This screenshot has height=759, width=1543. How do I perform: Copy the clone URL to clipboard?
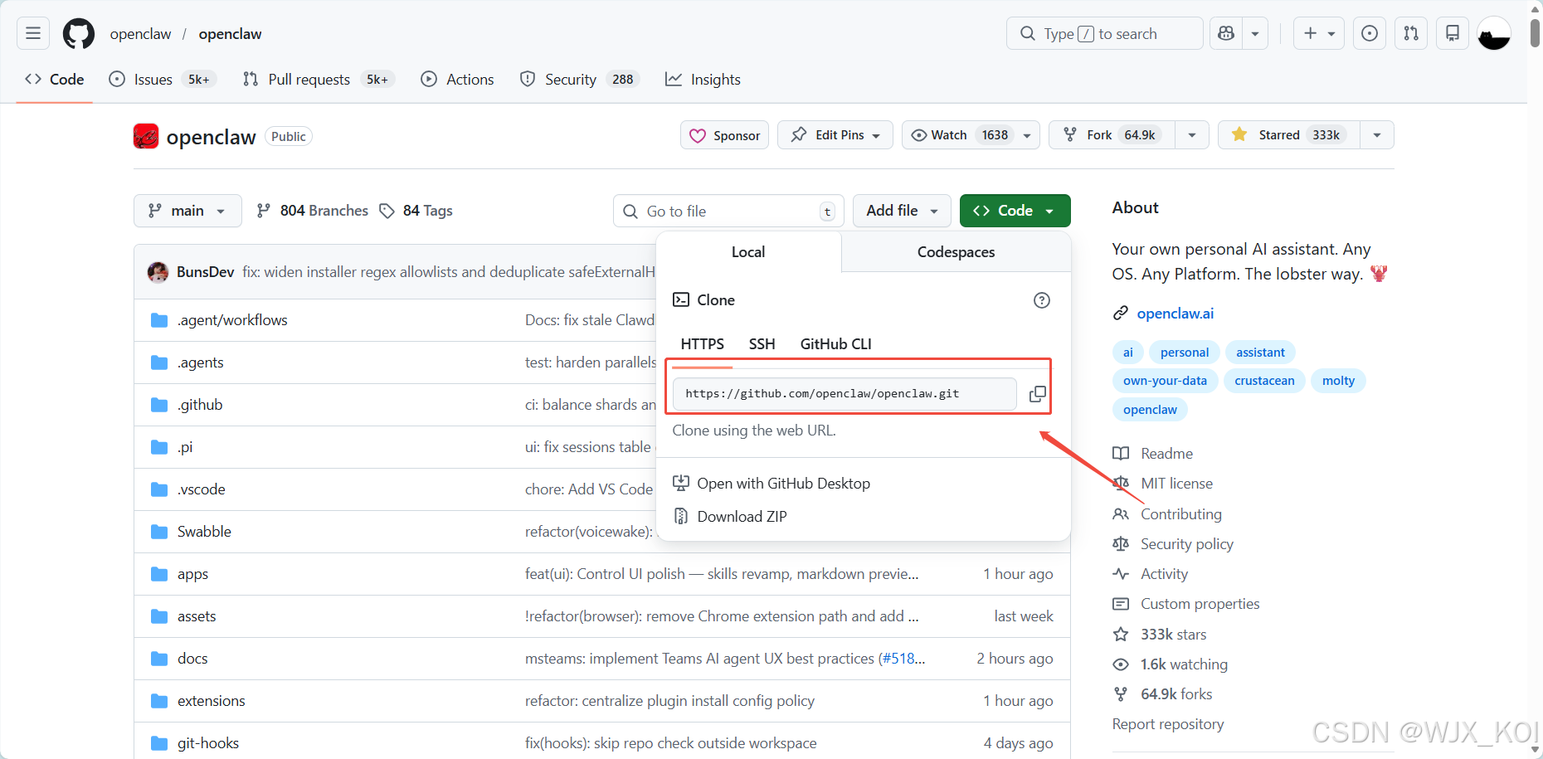[1037, 394]
